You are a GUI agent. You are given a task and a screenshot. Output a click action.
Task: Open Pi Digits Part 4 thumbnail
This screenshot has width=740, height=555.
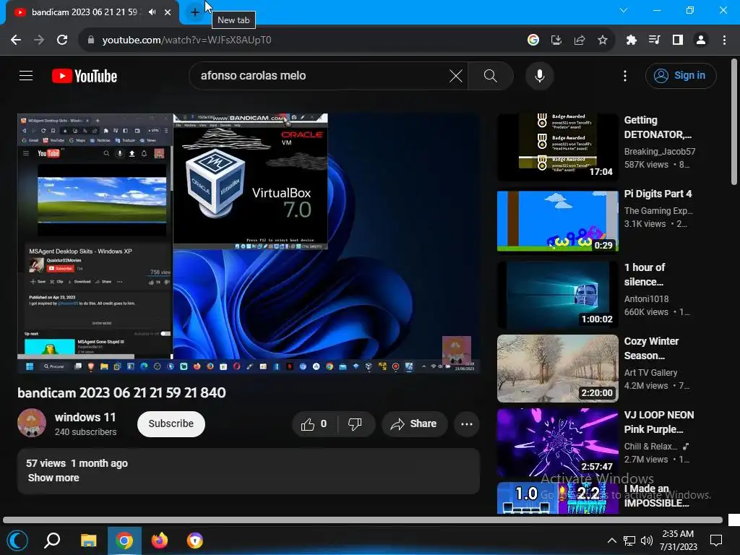(x=557, y=221)
